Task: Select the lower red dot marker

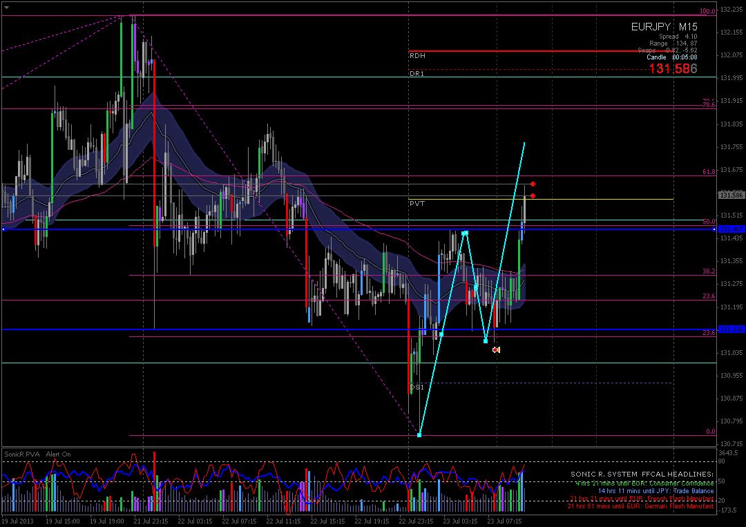Action: [x=533, y=195]
